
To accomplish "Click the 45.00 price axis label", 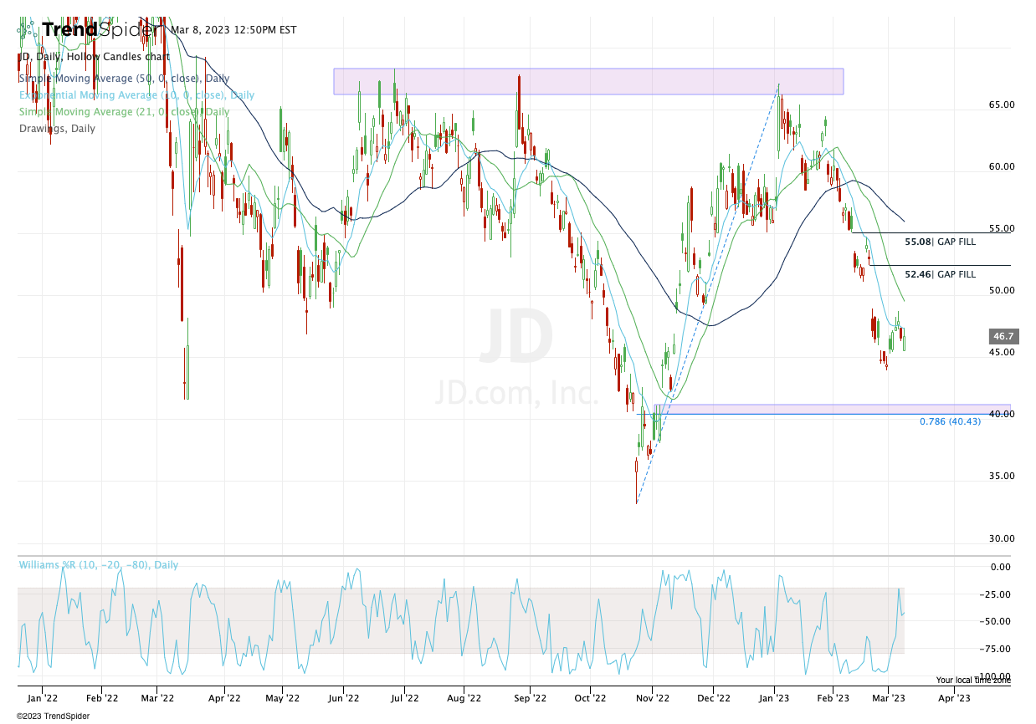I will tap(1003, 352).
